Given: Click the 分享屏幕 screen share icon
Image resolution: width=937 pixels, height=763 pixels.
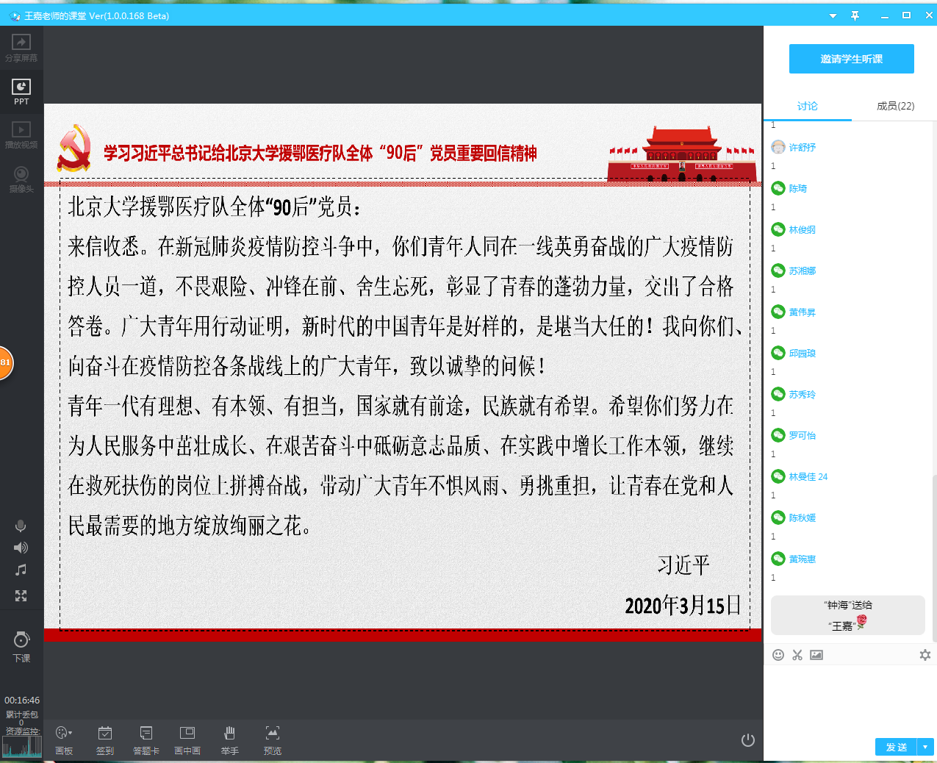Looking at the screenshot, I should pos(21,48).
